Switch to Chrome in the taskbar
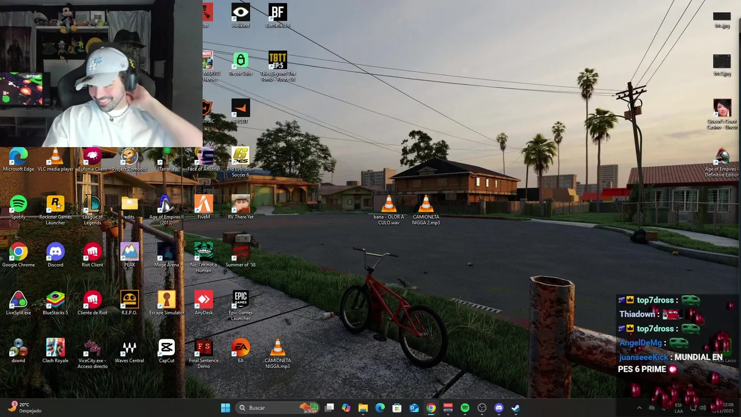Screen dimensions: 741x417 point(431,408)
